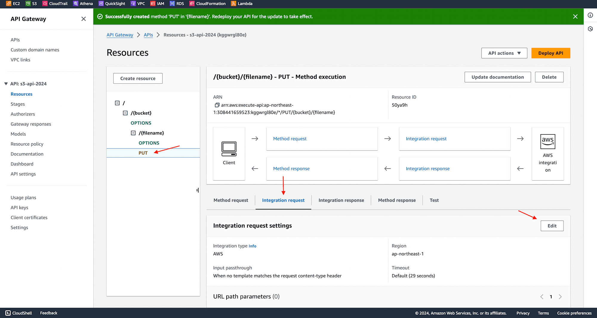
Task: Switch to the Integration response tab
Action: click(x=341, y=200)
